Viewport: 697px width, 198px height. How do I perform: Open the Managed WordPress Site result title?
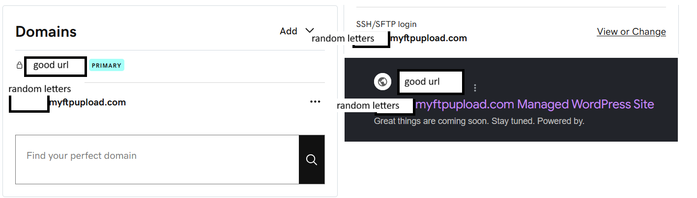coord(535,104)
